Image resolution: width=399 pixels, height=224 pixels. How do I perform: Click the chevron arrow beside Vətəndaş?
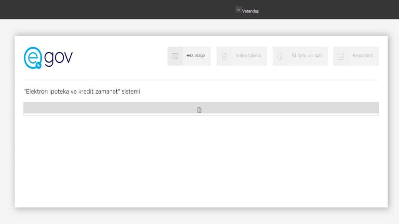pos(238,10)
